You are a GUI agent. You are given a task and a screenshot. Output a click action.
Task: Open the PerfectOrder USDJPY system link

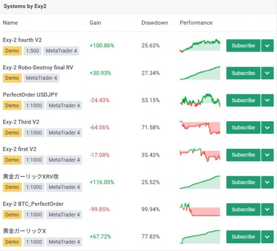pos(30,95)
